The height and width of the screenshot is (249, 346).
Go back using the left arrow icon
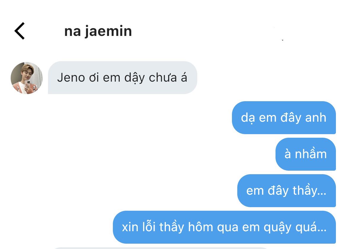click(20, 31)
